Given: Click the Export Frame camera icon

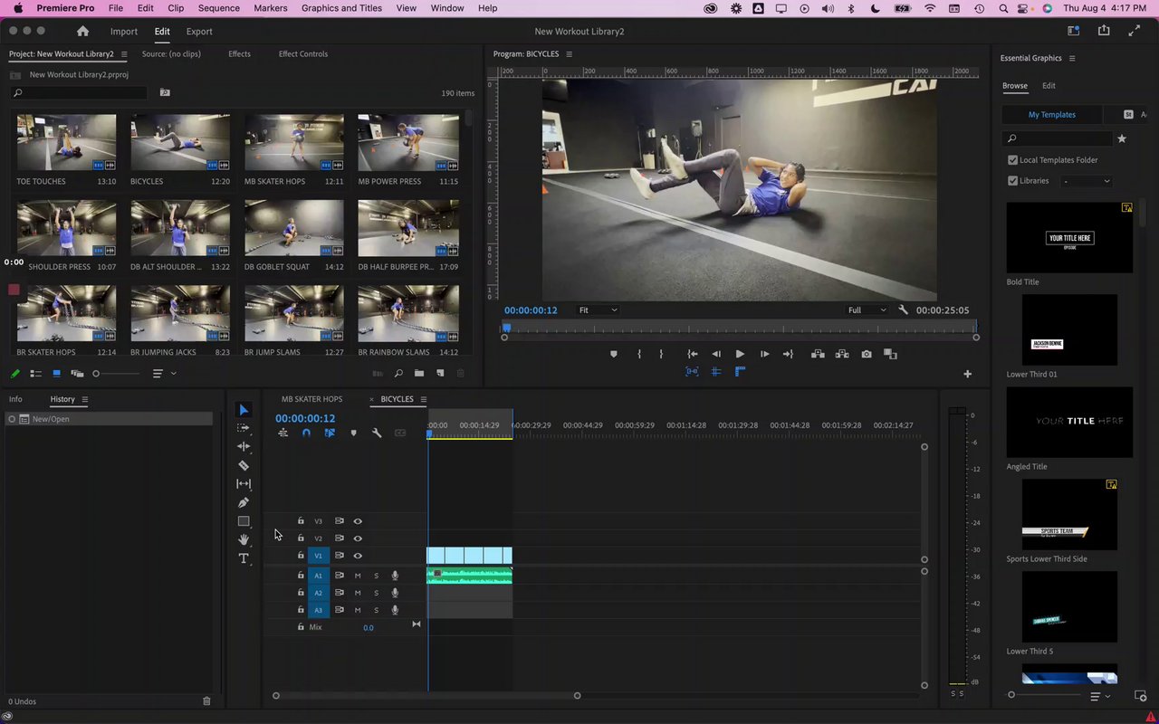Looking at the screenshot, I should click(x=867, y=354).
